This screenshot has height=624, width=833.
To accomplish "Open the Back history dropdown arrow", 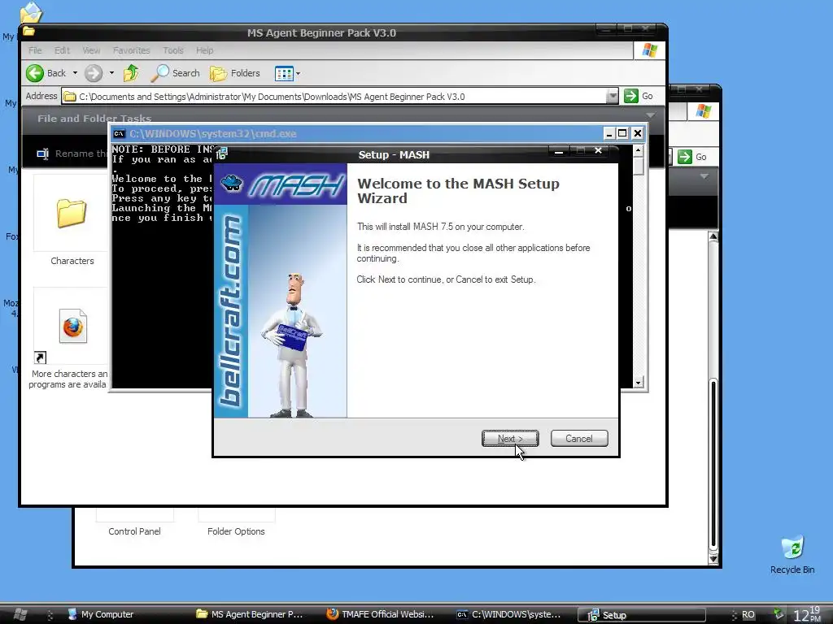I will [x=75, y=72].
